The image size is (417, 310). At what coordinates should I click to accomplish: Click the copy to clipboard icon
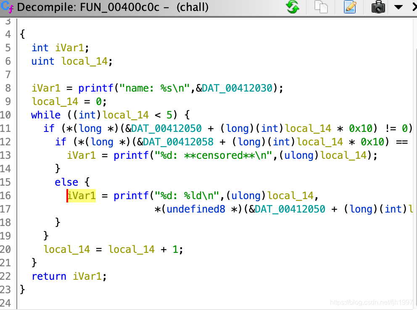(321, 7)
